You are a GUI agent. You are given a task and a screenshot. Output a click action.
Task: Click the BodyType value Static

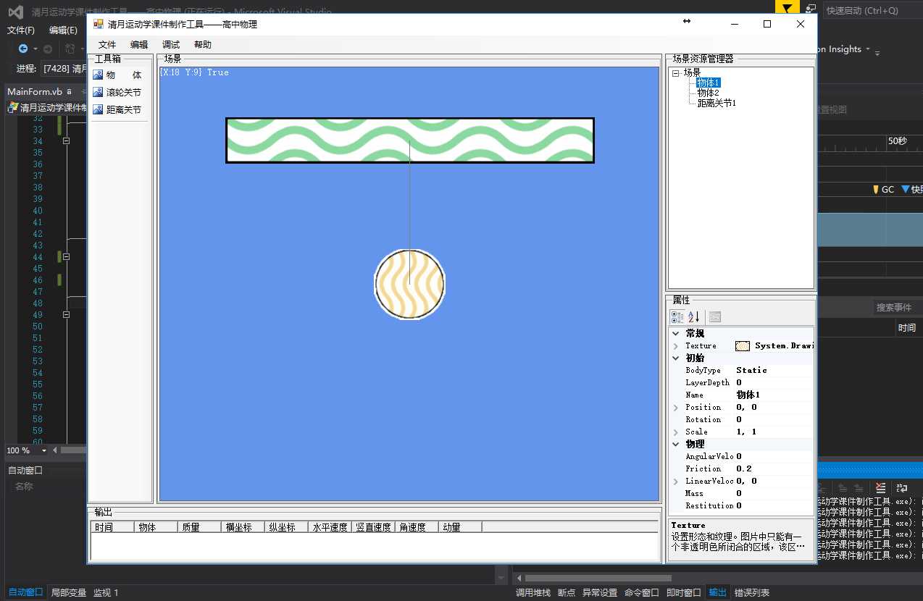752,370
